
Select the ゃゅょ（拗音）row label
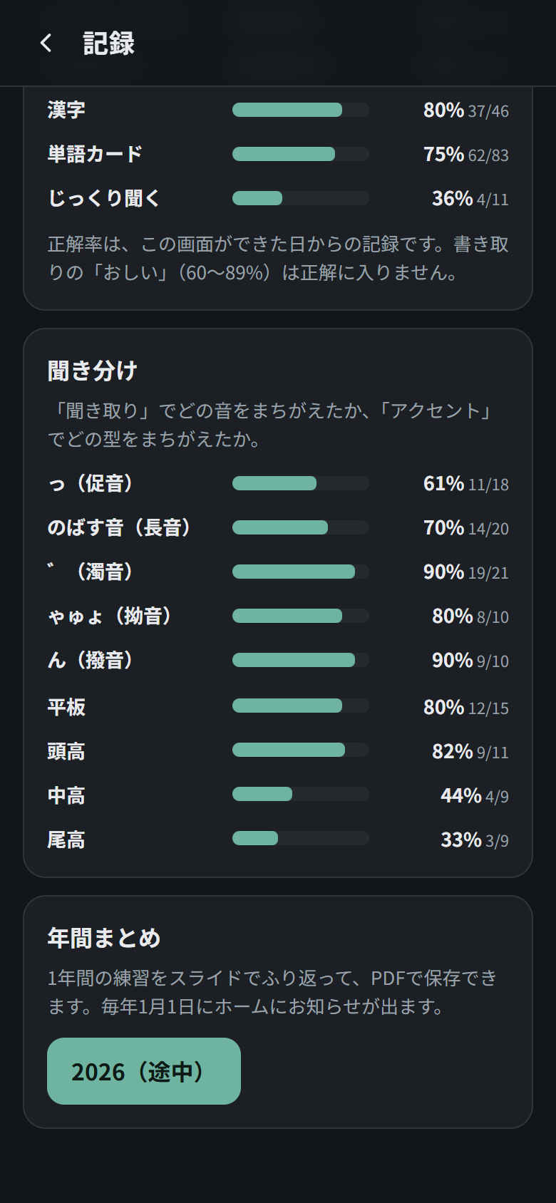click(110, 616)
